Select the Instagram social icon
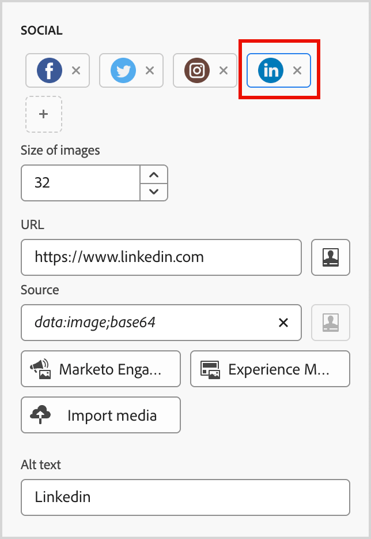The width and height of the screenshot is (371, 539). point(197,70)
